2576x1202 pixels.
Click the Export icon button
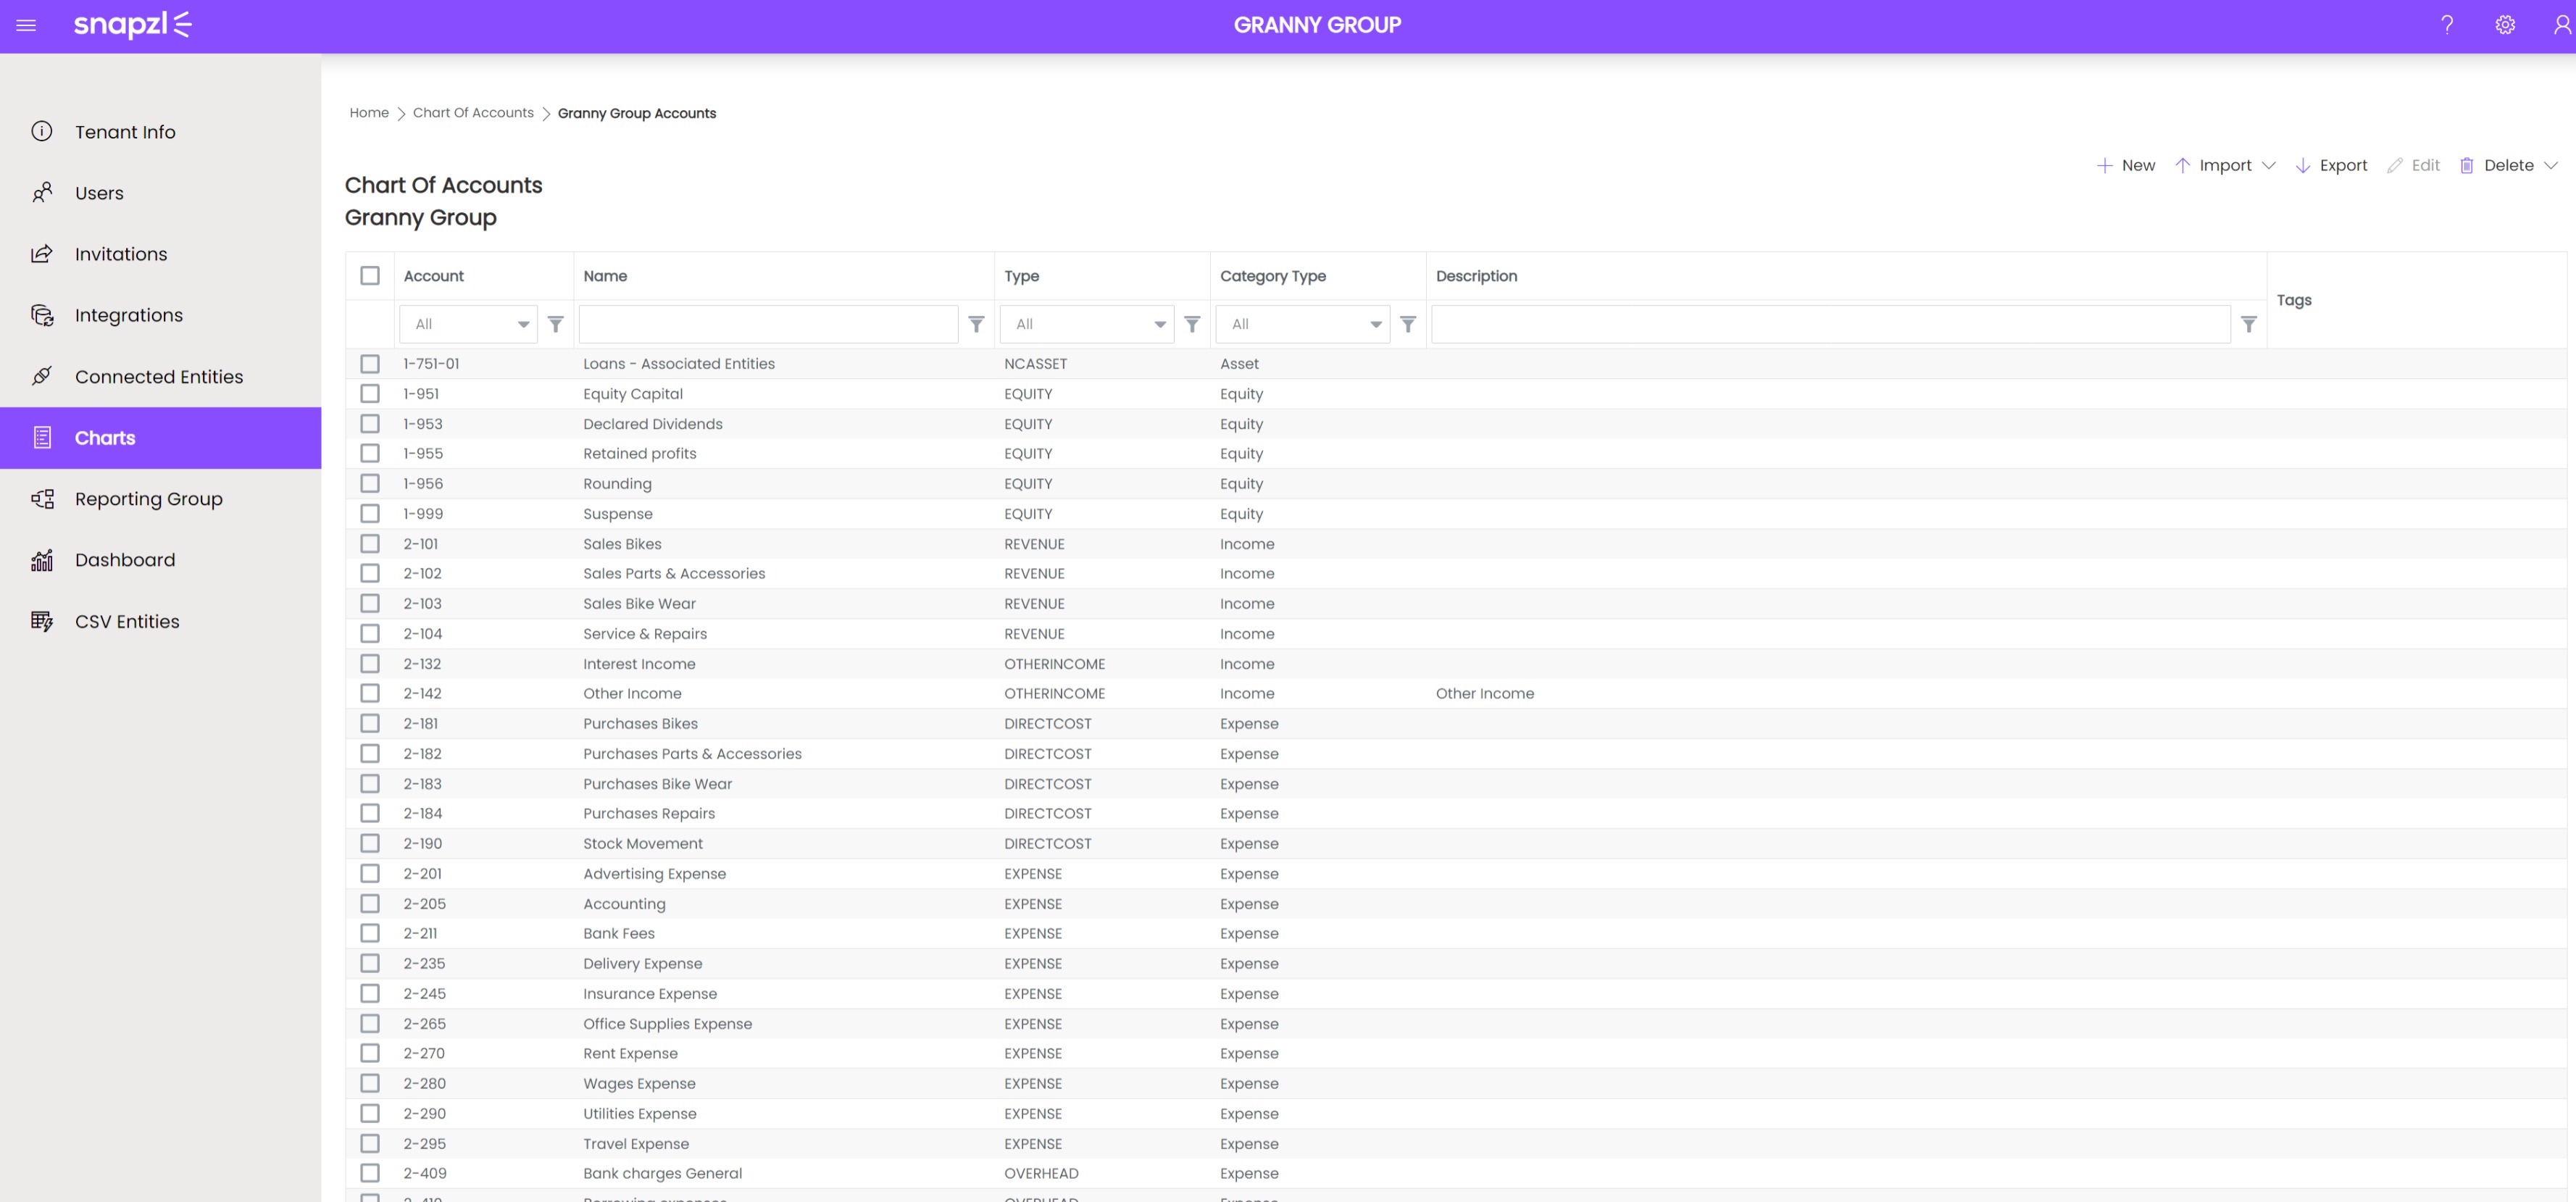tap(2300, 164)
